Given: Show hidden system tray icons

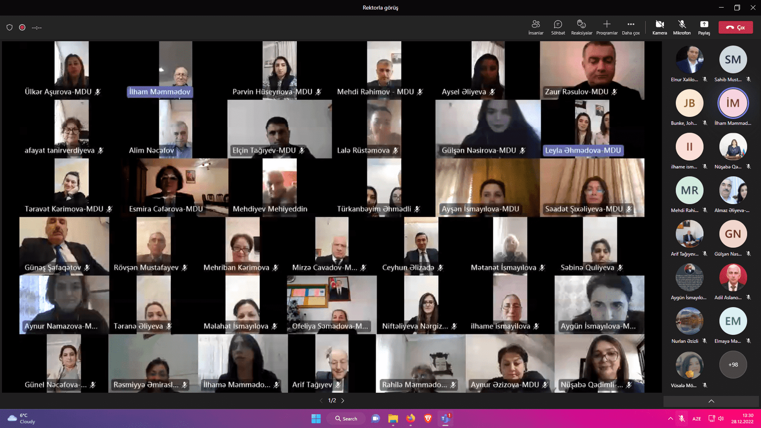Looking at the screenshot, I should pos(670,418).
